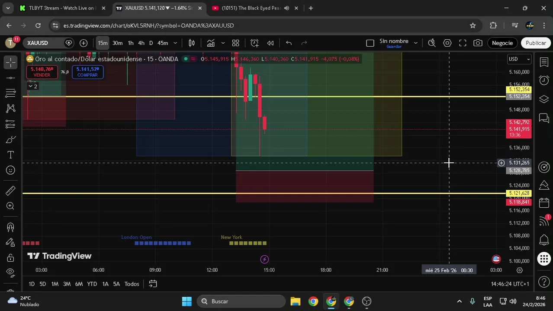Select the ruler measure tool
Viewport: 553px width, 311px height.
click(x=11, y=190)
